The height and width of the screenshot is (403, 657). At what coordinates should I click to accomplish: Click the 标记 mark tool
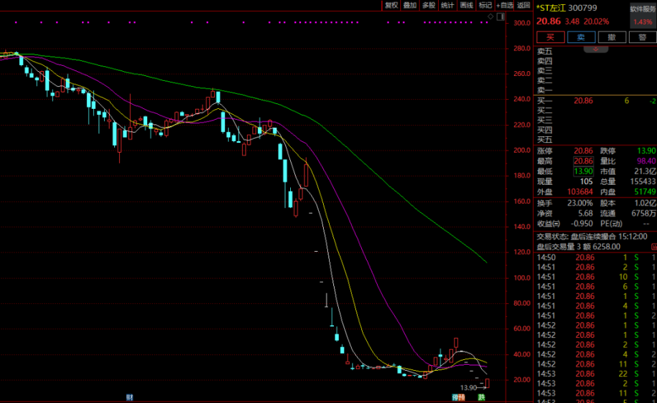pyautogui.click(x=485, y=5)
